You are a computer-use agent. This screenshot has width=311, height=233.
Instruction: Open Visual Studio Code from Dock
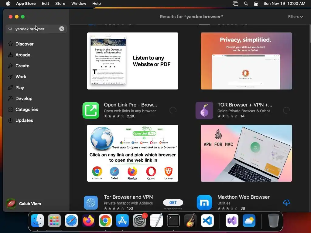pyautogui.click(x=207, y=221)
